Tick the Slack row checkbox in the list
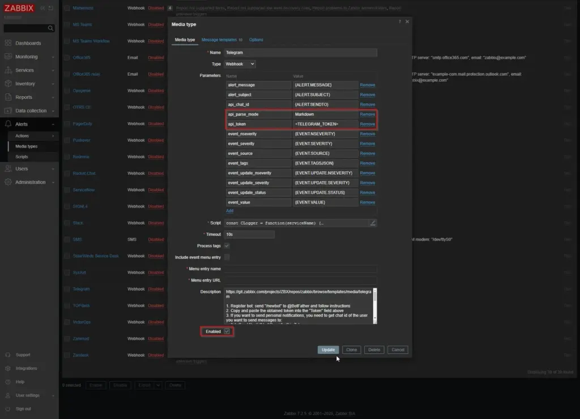The width and height of the screenshot is (580, 419). (x=67, y=223)
